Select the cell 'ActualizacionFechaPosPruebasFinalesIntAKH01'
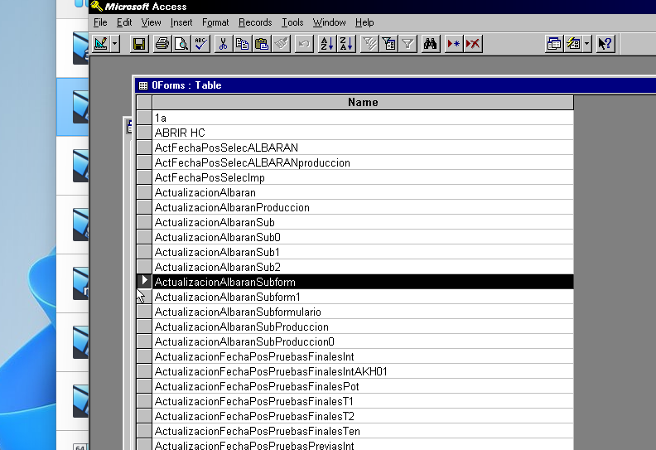The width and height of the screenshot is (656, 450). [363, 371]
